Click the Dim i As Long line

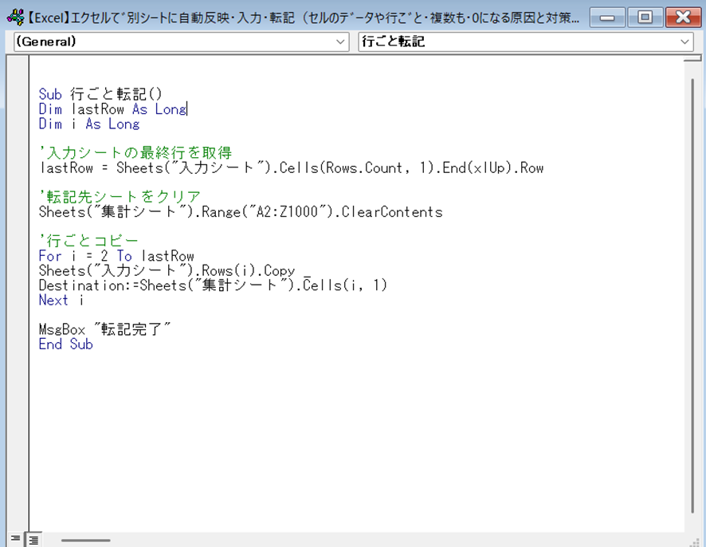(x=88, y=124)
